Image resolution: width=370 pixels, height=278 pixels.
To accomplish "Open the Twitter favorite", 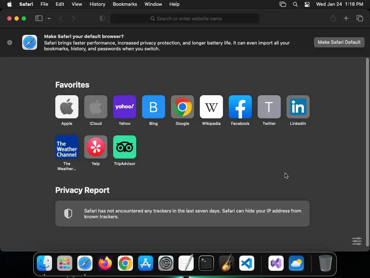I will pyautogui.click(x=269, y=107).
